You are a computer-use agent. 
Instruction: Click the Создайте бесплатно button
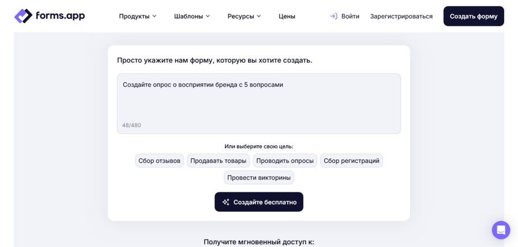pyautogui.click(x=258, y=202)
